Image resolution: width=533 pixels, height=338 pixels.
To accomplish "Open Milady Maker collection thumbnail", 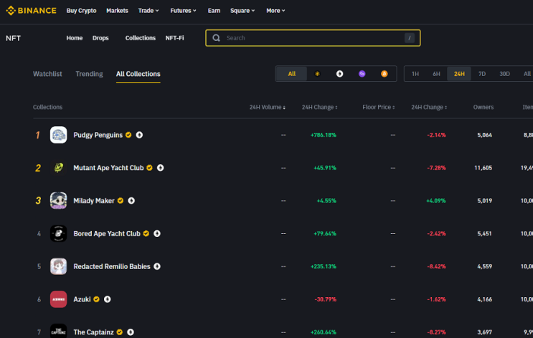I will point(59,201).
